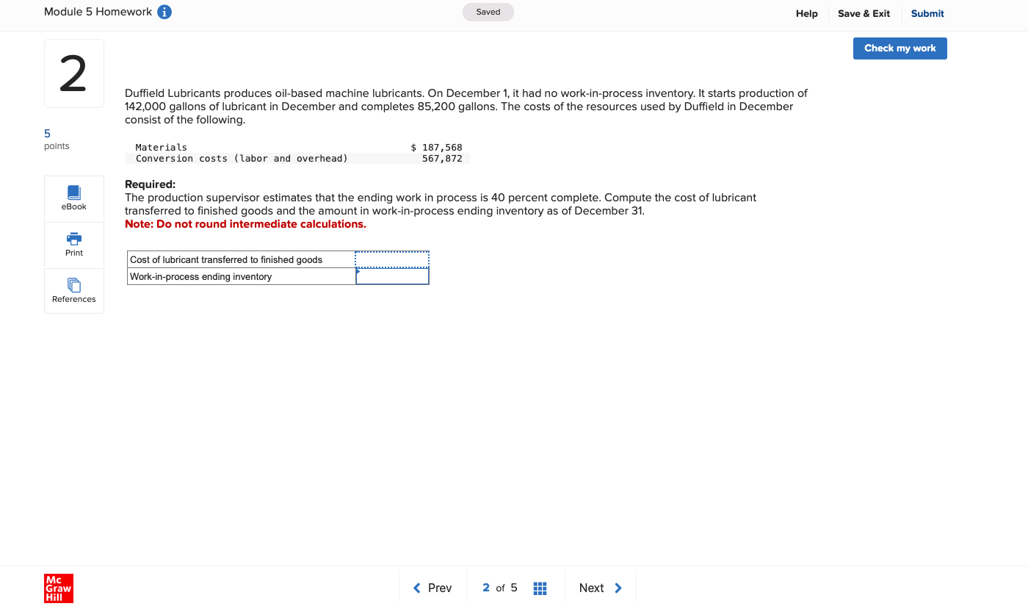Click the work-in-process ending inventory input

tap(393, 276)
